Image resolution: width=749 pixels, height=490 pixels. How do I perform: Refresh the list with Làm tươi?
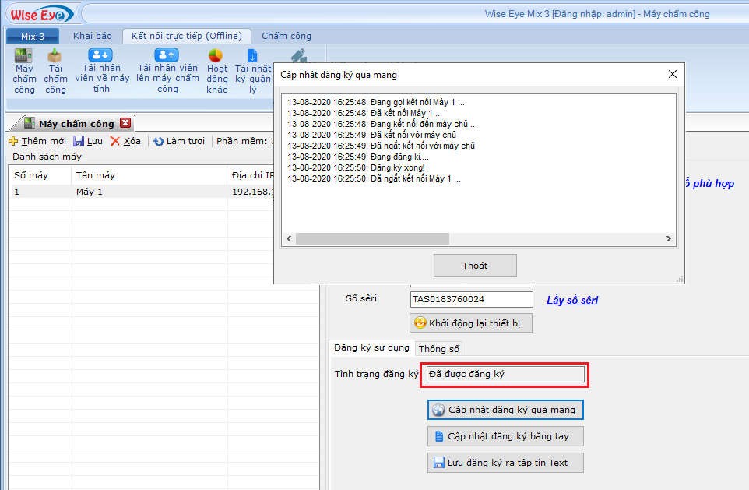point(179,141)
